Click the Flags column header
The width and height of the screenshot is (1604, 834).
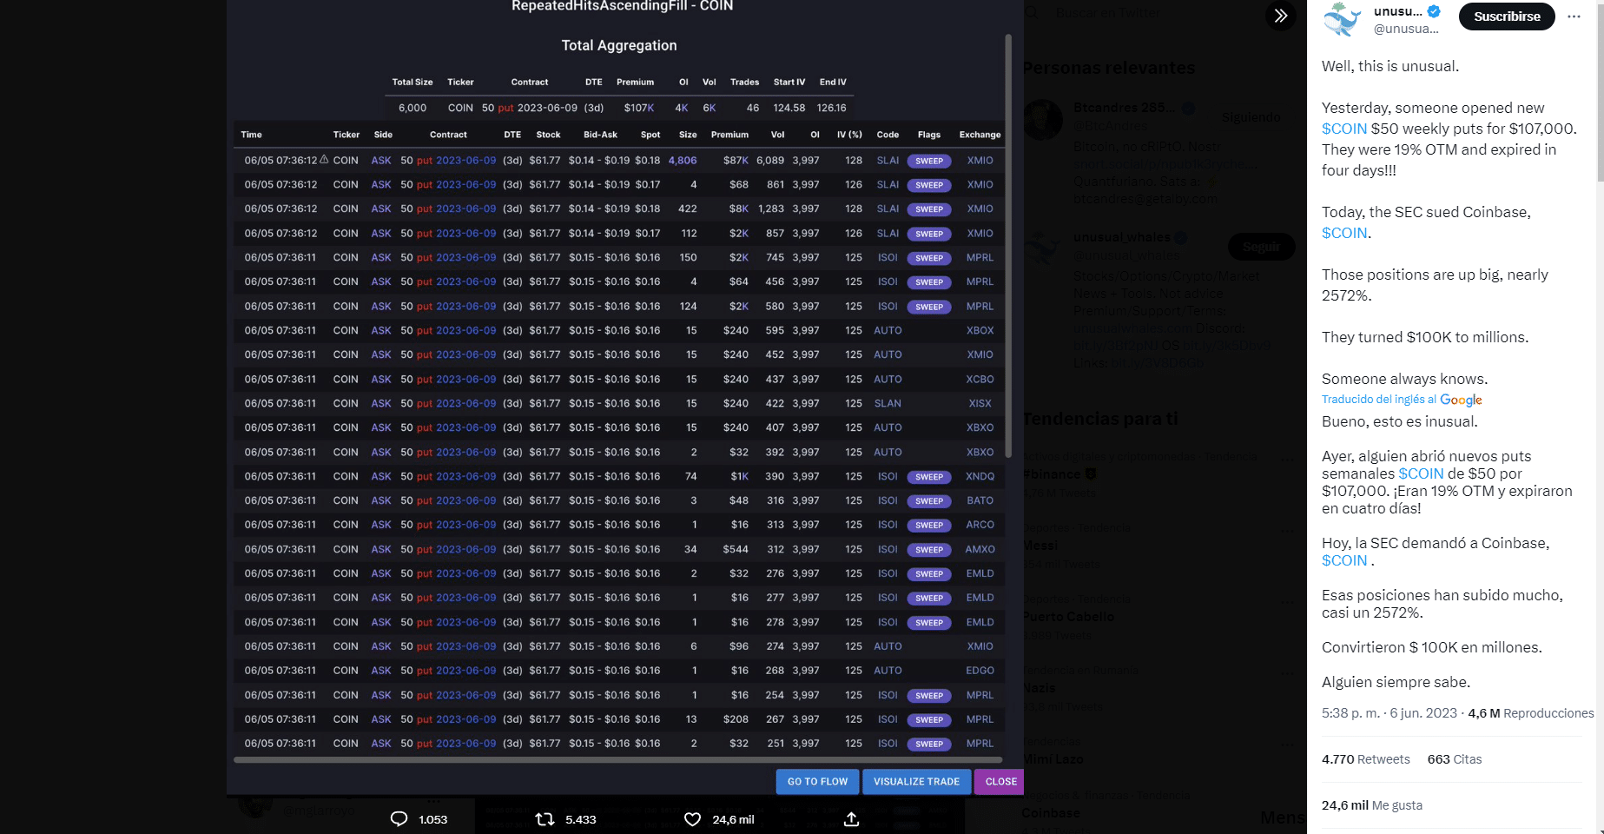pos(928,135)
